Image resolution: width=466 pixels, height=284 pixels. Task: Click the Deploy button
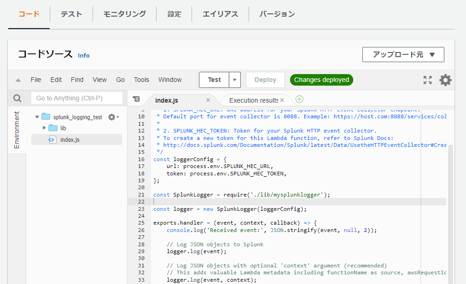(265, 80)
